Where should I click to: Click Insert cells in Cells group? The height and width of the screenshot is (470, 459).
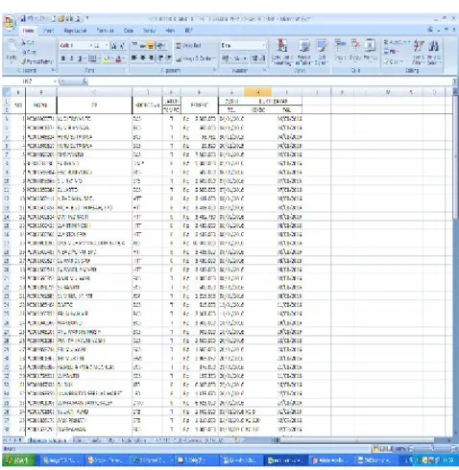tap(340, 51)
